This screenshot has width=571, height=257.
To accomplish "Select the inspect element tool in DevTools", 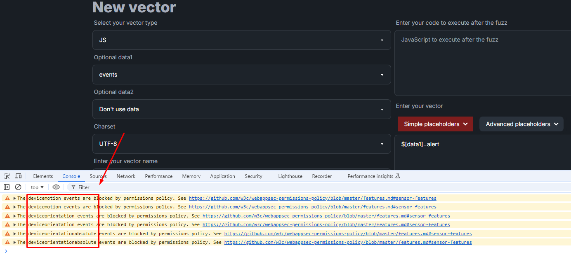I will (7, 176).
